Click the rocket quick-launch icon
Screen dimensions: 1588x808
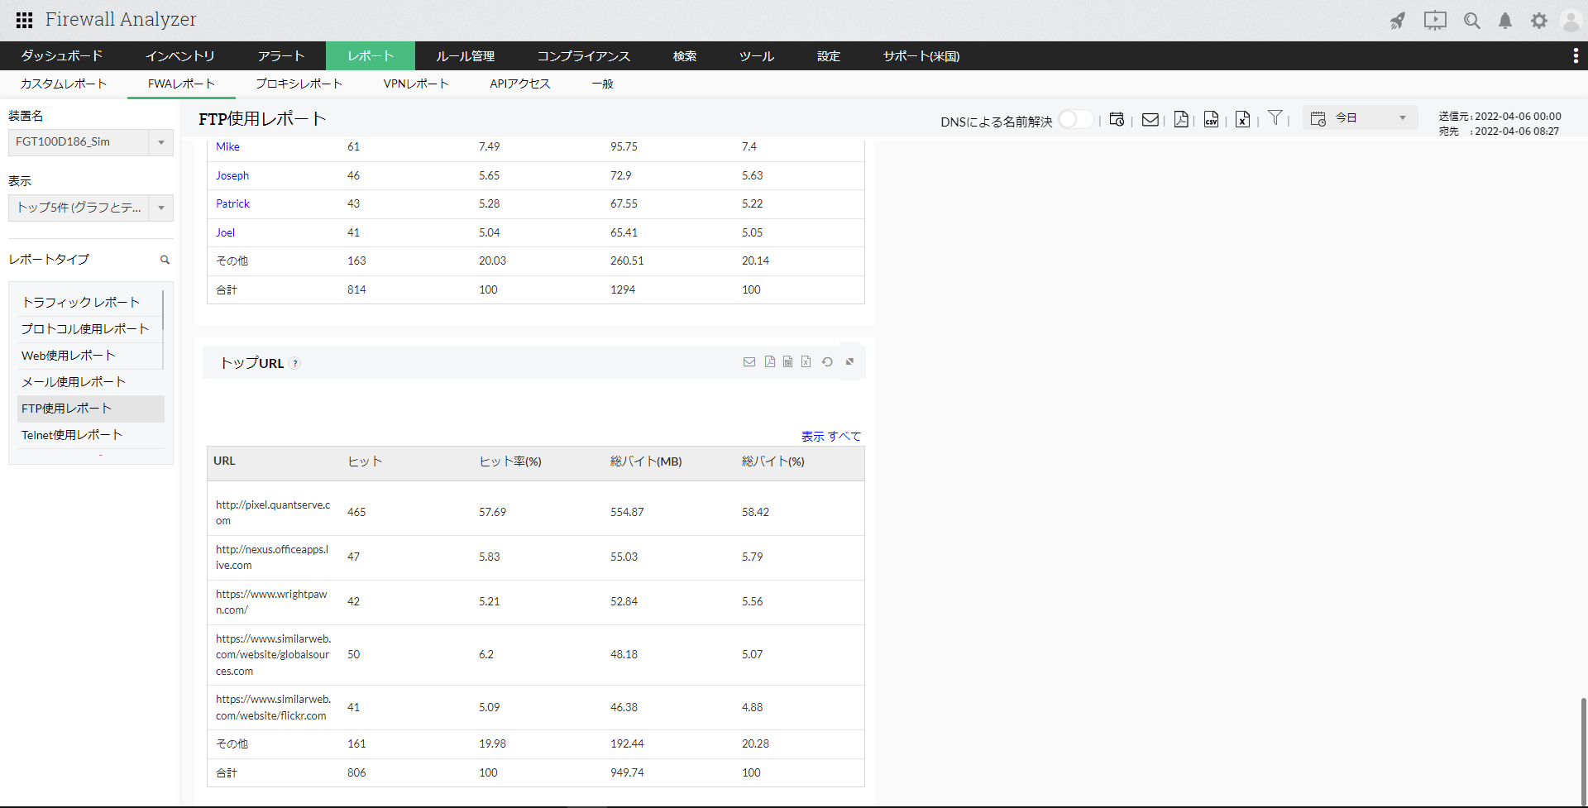click(x=1398, y=21)
